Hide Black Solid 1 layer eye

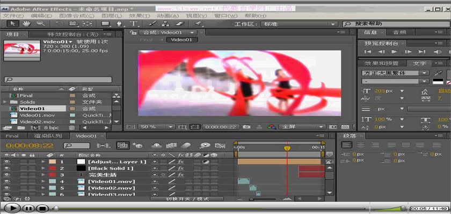pyautogui.click(x=6, y=169)
